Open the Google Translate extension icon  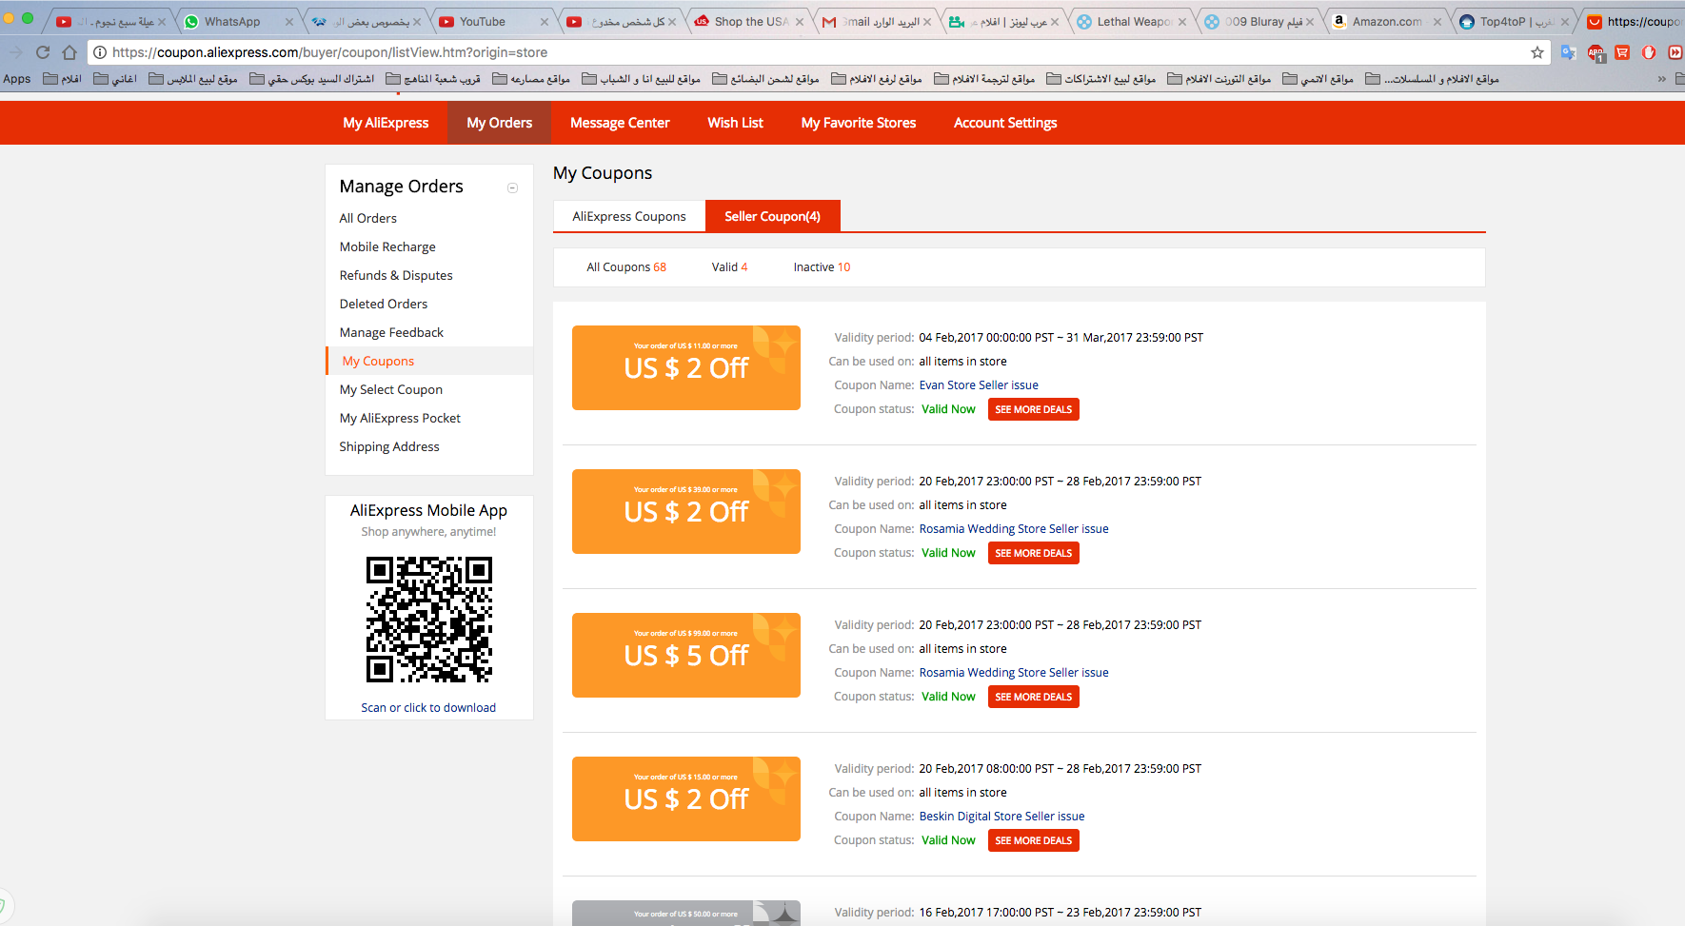[1568, 52]
